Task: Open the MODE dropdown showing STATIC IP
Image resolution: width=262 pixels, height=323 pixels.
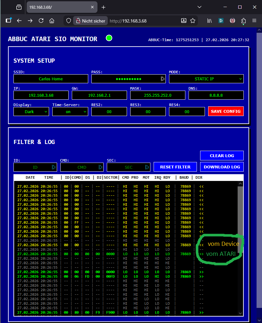Action: [x=206, y=79]
